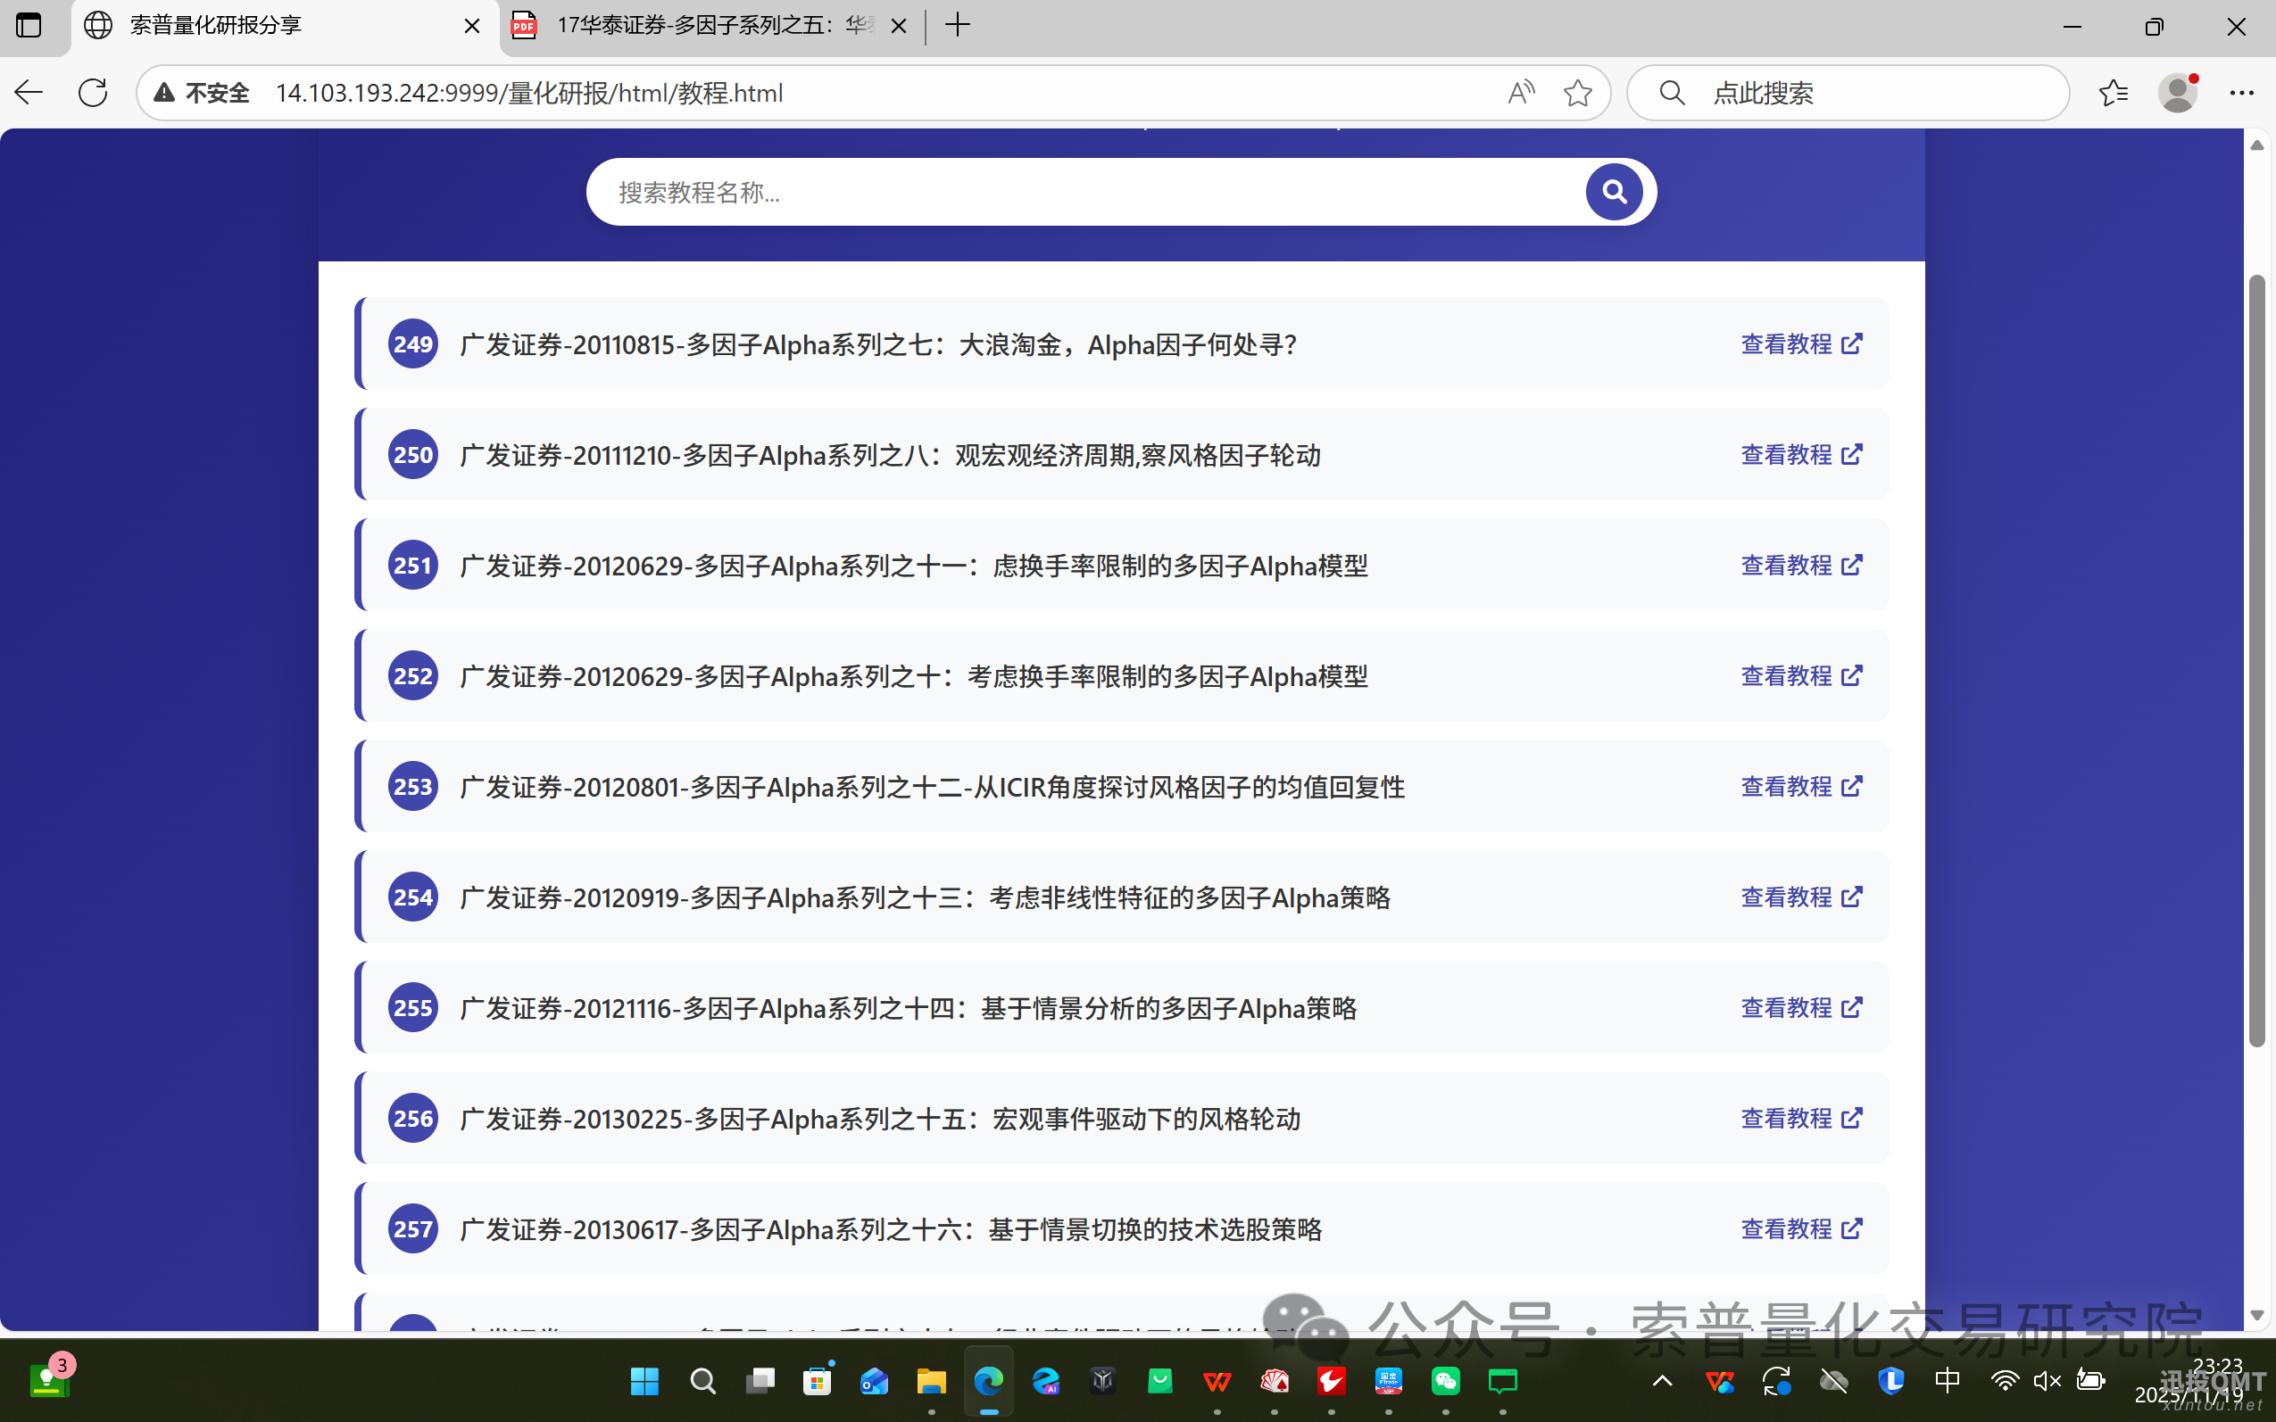Viewport: 2276px width, 1422px height.
Task: Click inside the 搜索教程名称 search field
Action: pyautogui.click(x=1035, y=191)
